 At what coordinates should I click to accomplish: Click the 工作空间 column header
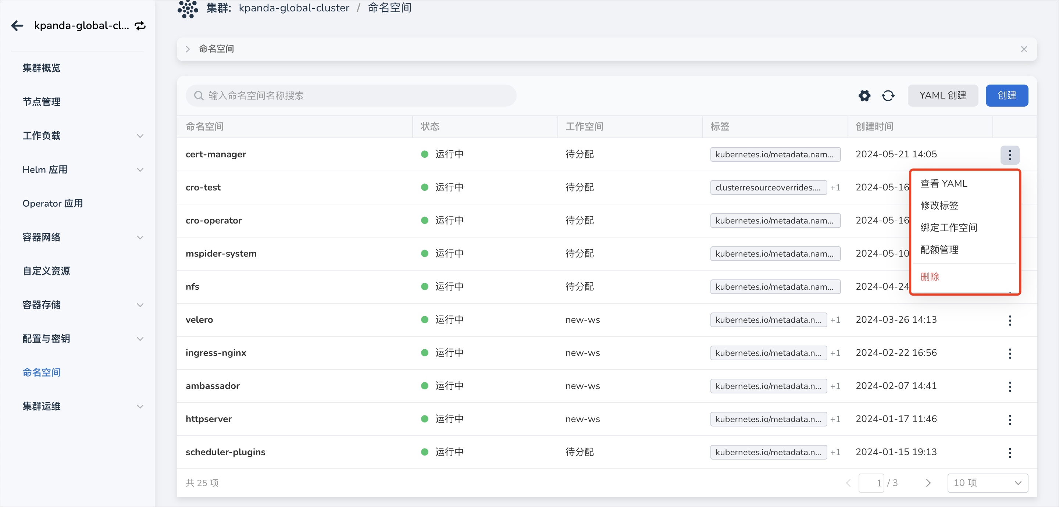[584, 126]
